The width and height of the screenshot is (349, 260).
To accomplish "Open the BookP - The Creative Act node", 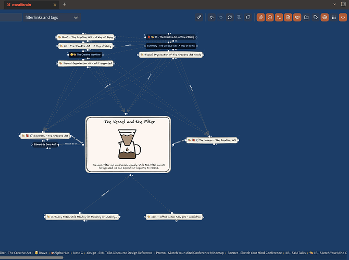I will [x=85, y=37].
